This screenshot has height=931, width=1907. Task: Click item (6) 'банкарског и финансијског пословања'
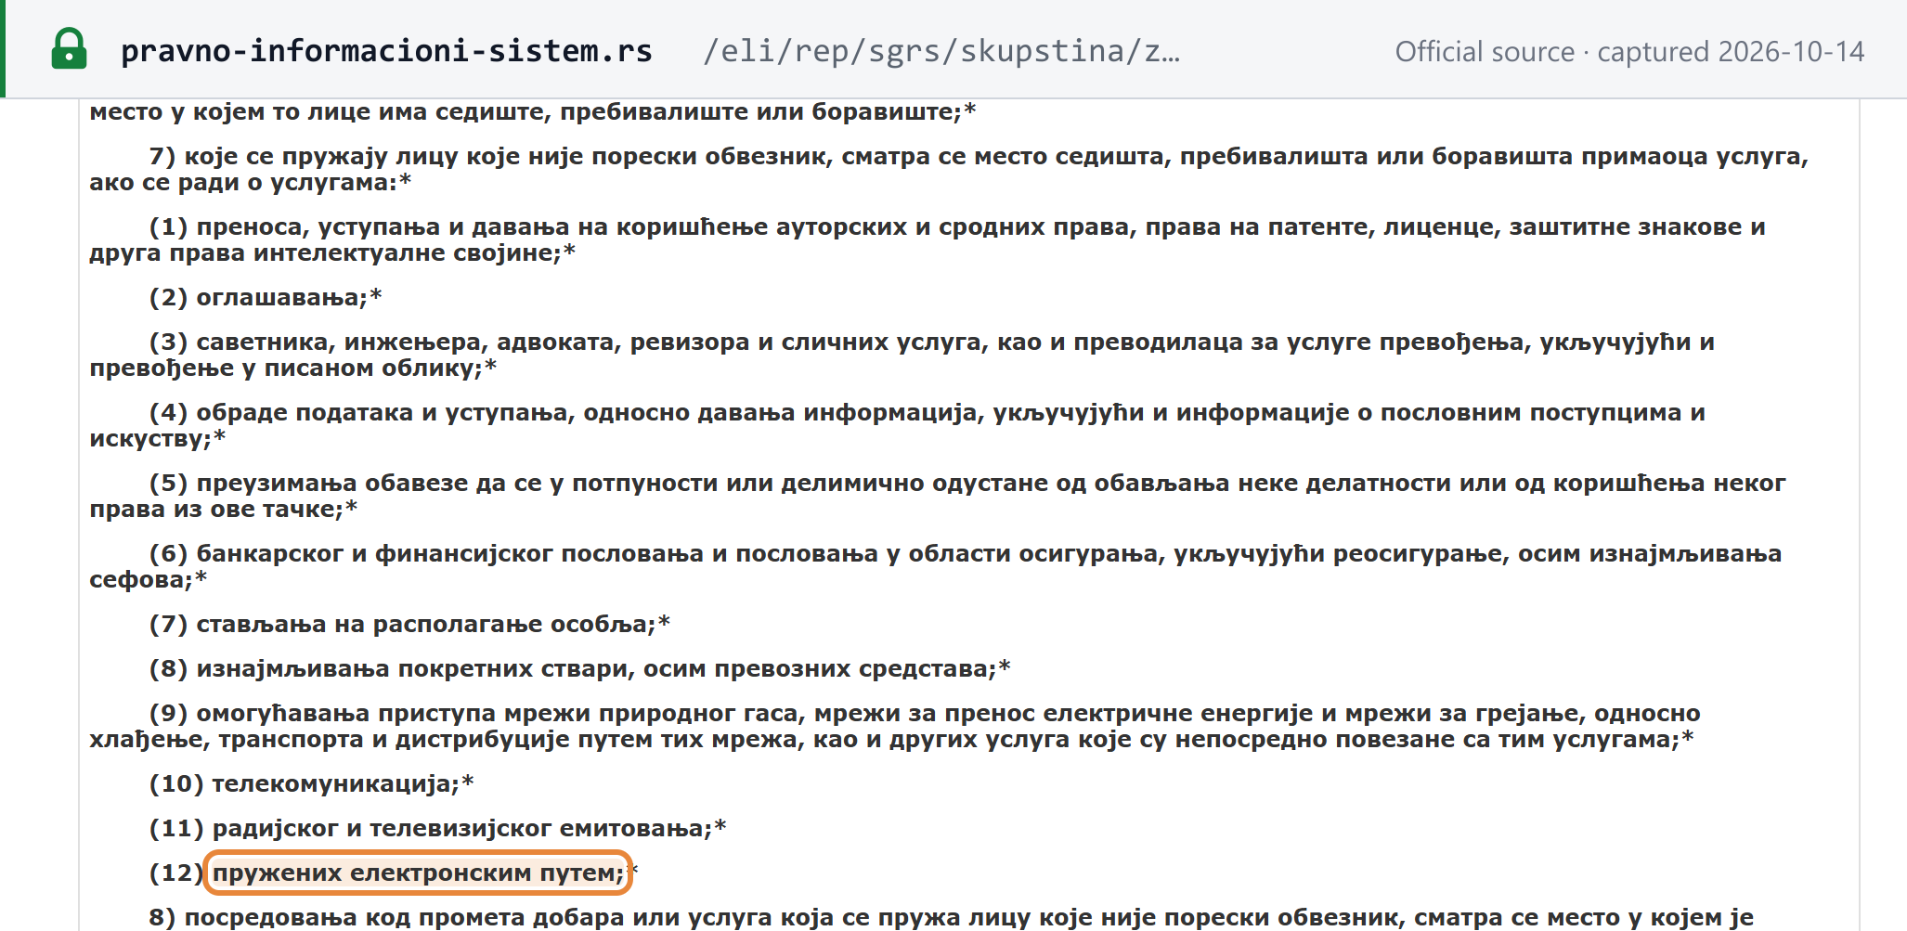point(936,566)
